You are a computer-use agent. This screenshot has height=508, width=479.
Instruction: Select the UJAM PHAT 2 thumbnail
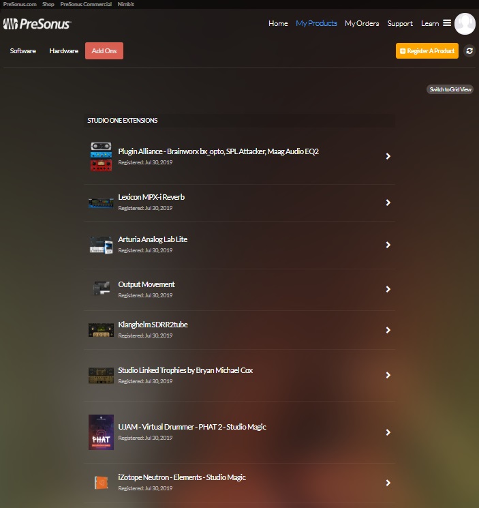[101, 432]
